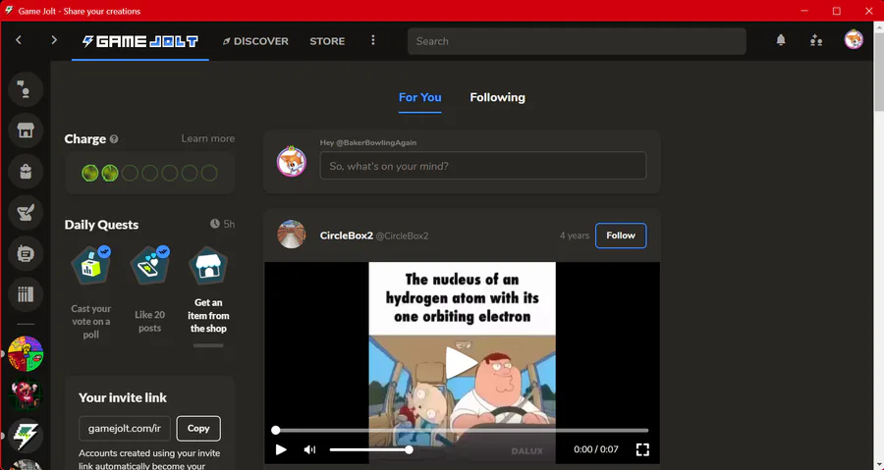The width and height of the screenshot is (884, 470).
Task: Click the gamejolt.com invite link field
Action: tap(125, 429)
